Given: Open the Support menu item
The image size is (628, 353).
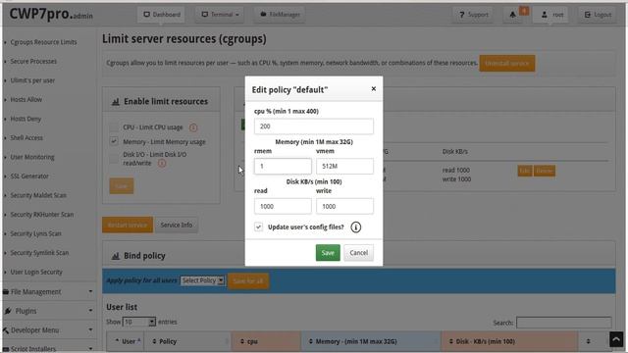Looking at the screenshot, I should (473, 15).
